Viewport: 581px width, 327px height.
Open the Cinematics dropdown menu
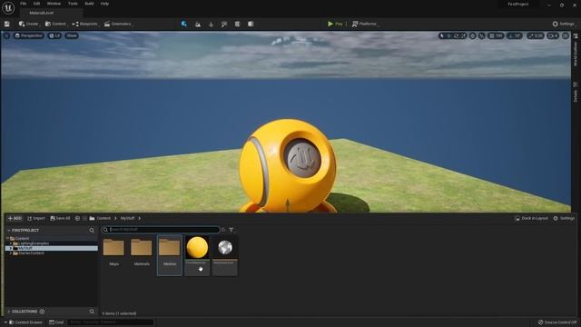(118, 25)
